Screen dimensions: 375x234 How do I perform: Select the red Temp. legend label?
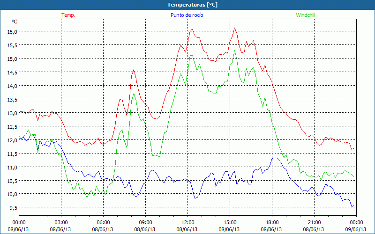(68, 15)
